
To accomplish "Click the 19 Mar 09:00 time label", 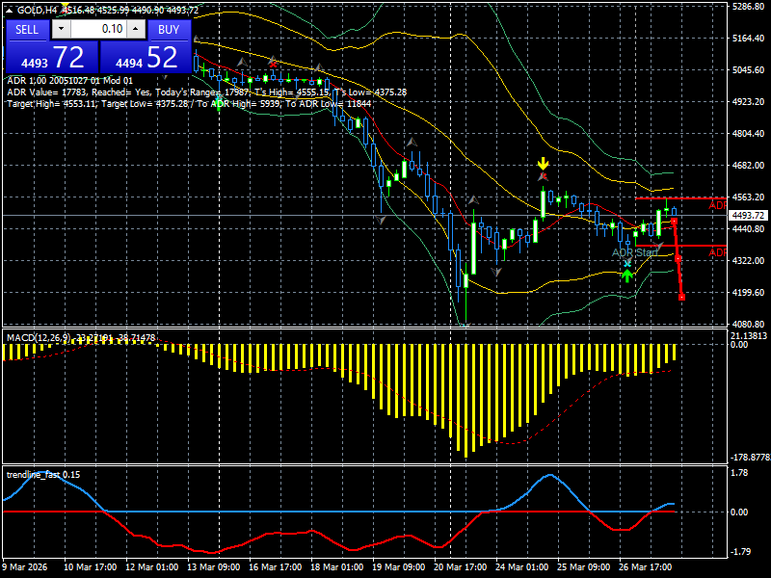I will tap(399, 567).
